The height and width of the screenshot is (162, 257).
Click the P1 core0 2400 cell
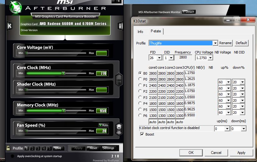(x=153, y=86)
